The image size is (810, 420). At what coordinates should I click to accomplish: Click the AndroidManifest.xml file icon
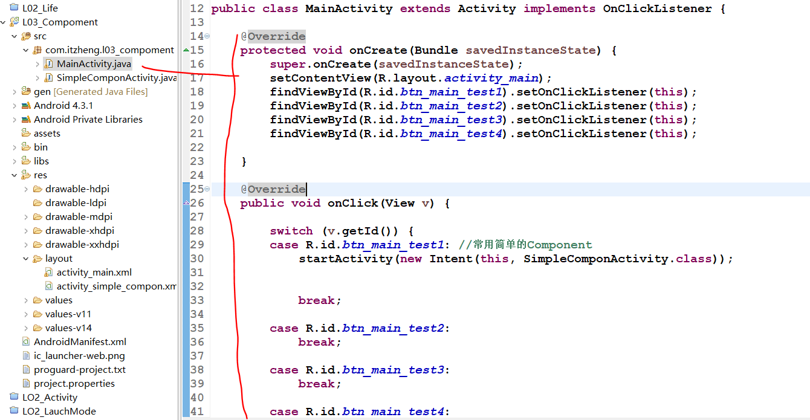point(26,341)
